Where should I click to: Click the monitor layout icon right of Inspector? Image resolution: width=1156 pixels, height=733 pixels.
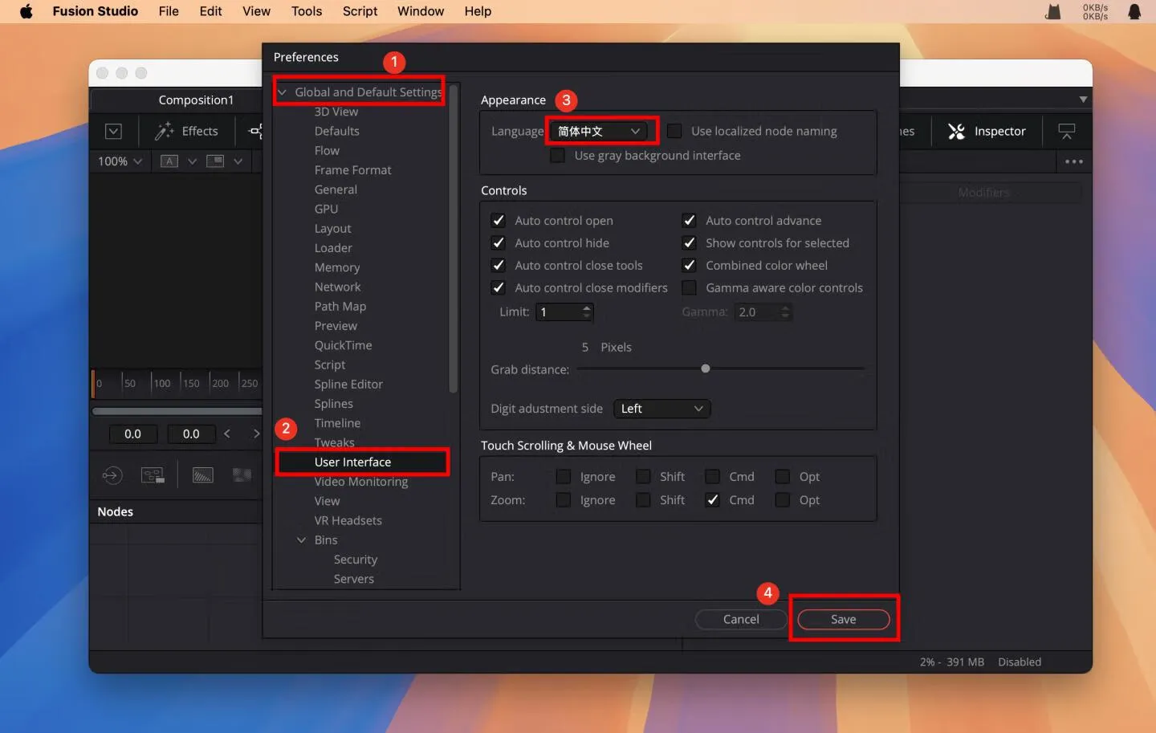pyautogui.click(x=1066, y=131)
